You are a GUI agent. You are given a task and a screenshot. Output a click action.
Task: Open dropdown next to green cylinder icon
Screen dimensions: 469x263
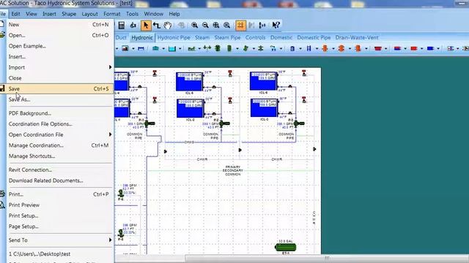point(237,49)
